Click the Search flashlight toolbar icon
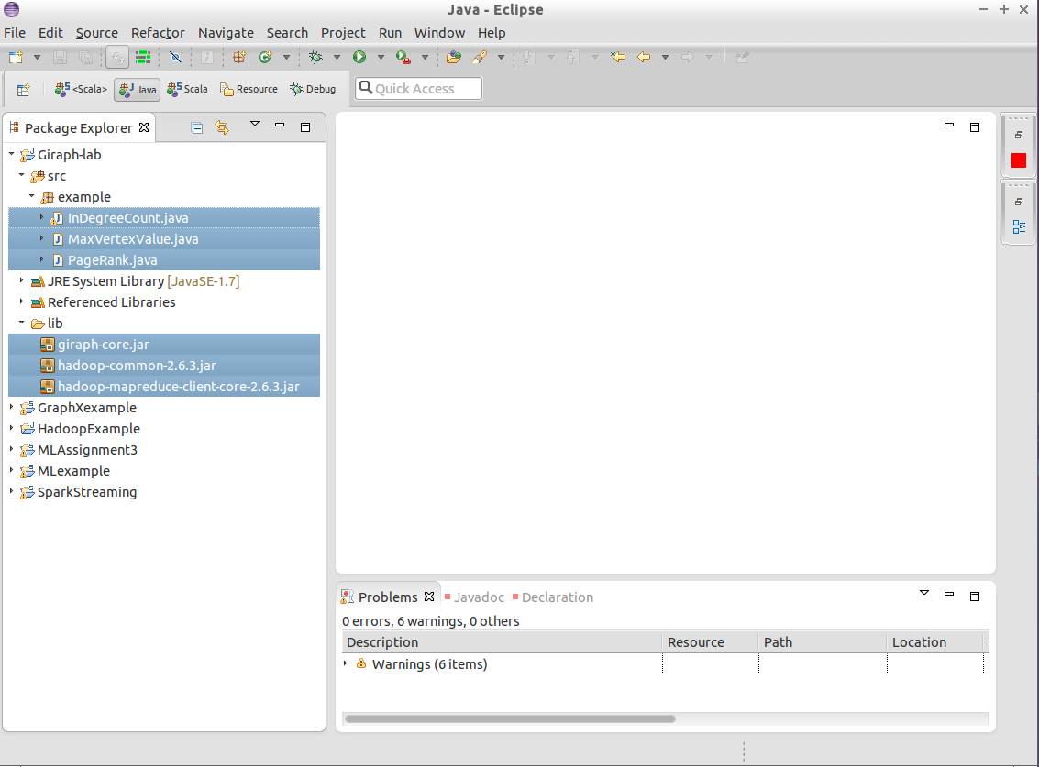The image size is (1039, 767). (x=480, y=57)
